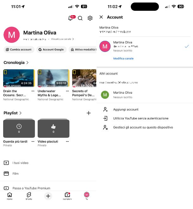Open options menu for Drain the Oceans
The height and width of the screenshot is (209, 193).
pyautogui.click(x=33, y=91)
